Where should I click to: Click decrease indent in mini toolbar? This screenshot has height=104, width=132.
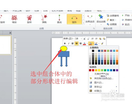[92, 39]
